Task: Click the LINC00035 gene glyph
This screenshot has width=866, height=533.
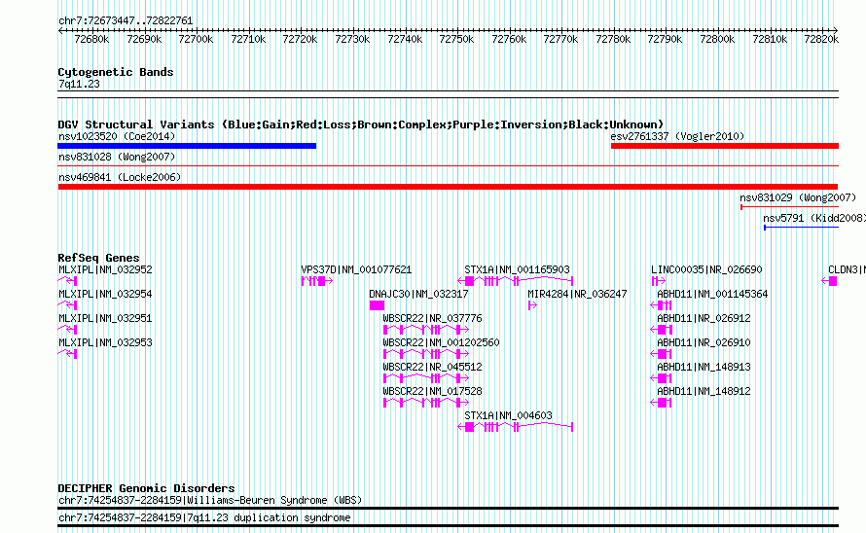Action: 659,281
